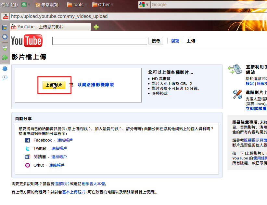Focus the Google search box
This screenshot has width=267, height=205.
tap(209, 5)
